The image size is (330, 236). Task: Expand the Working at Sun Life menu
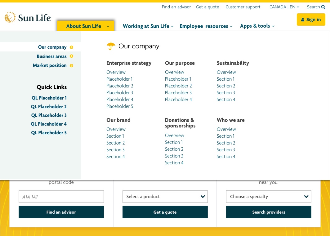pyautogui.click(x=148, y=26)
